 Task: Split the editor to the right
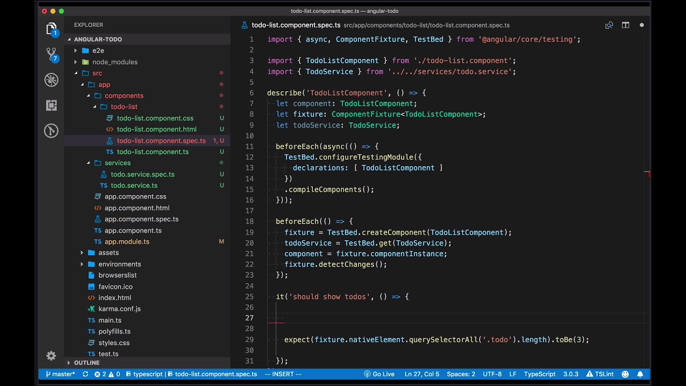pyautogui.click(x=625, y=25)
